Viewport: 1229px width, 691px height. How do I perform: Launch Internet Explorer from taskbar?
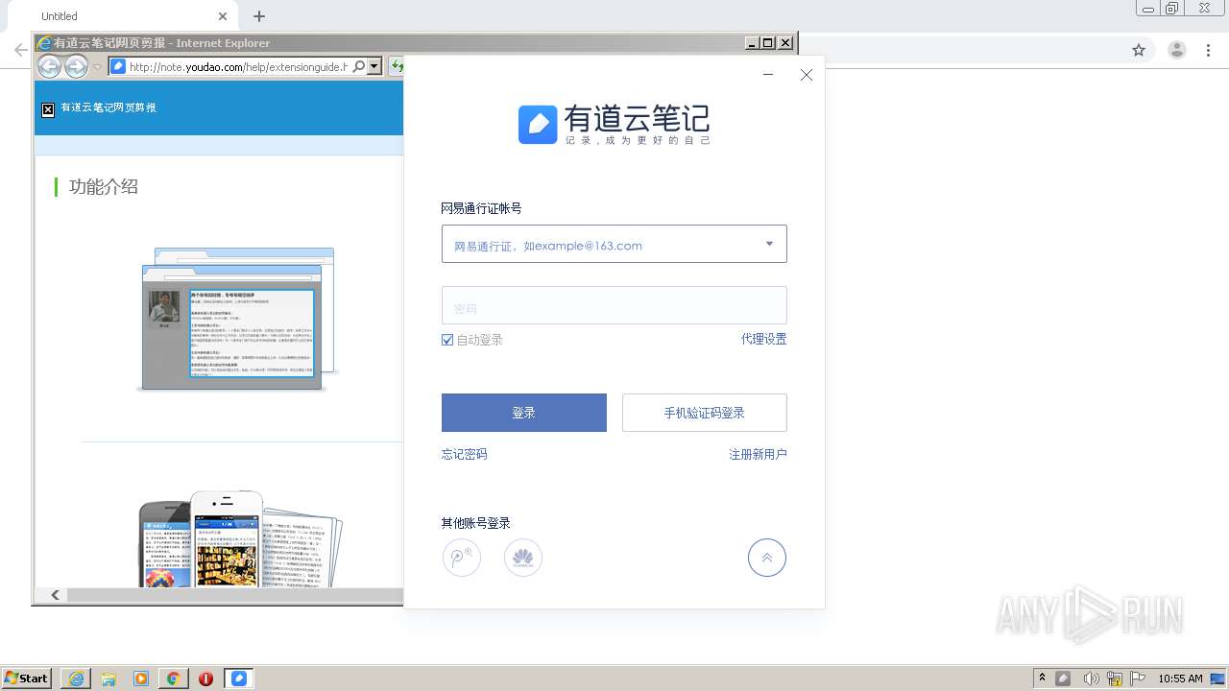(x=76, y=679)
